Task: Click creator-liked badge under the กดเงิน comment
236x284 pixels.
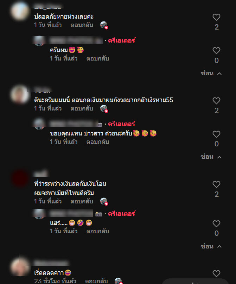Action: pyautogui.click(x=104, y=109)
